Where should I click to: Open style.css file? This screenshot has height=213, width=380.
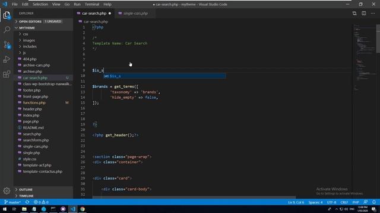coord(43,159)
